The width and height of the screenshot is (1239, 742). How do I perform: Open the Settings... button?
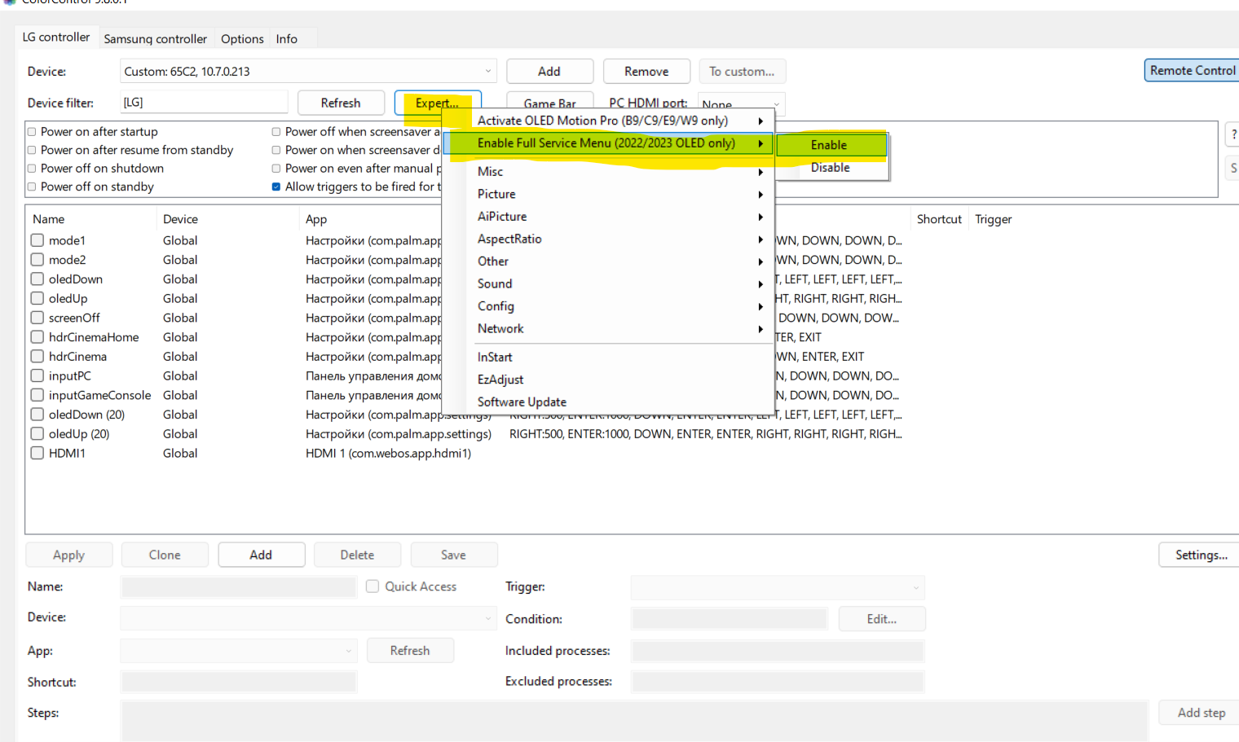[x=1200, y=555]
